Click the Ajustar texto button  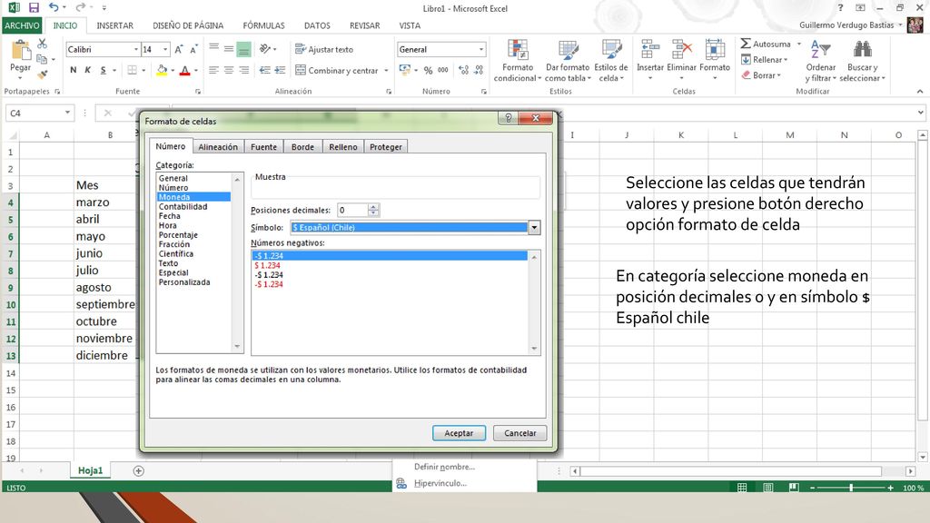[x=324, y=50]
